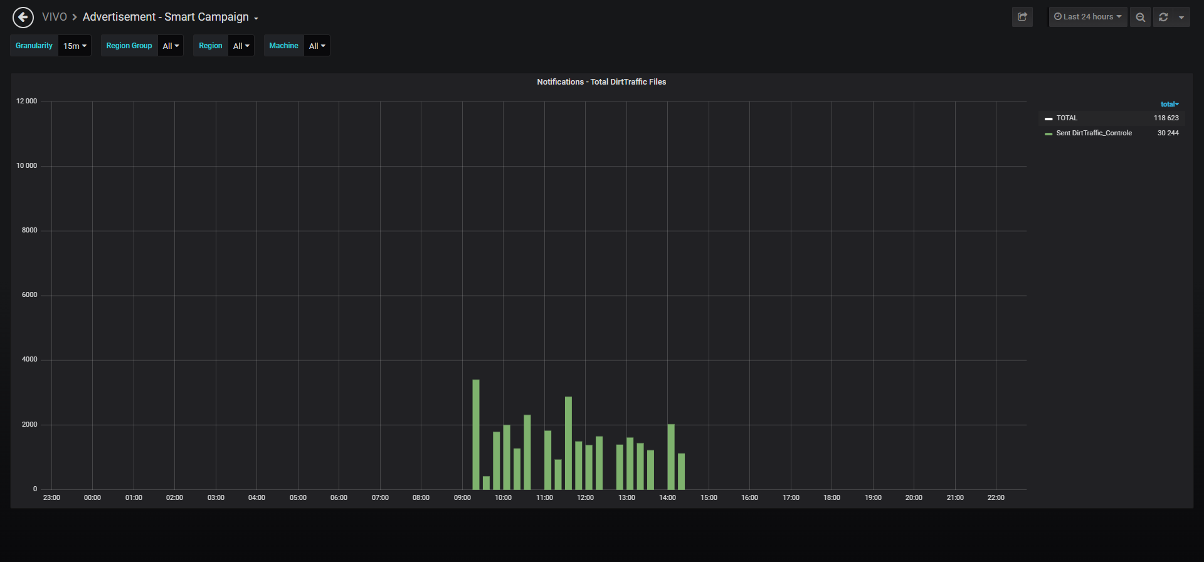Open the refresh interval dropdown arrow
Screen dimensions: 1204x562
point(1181,17)
